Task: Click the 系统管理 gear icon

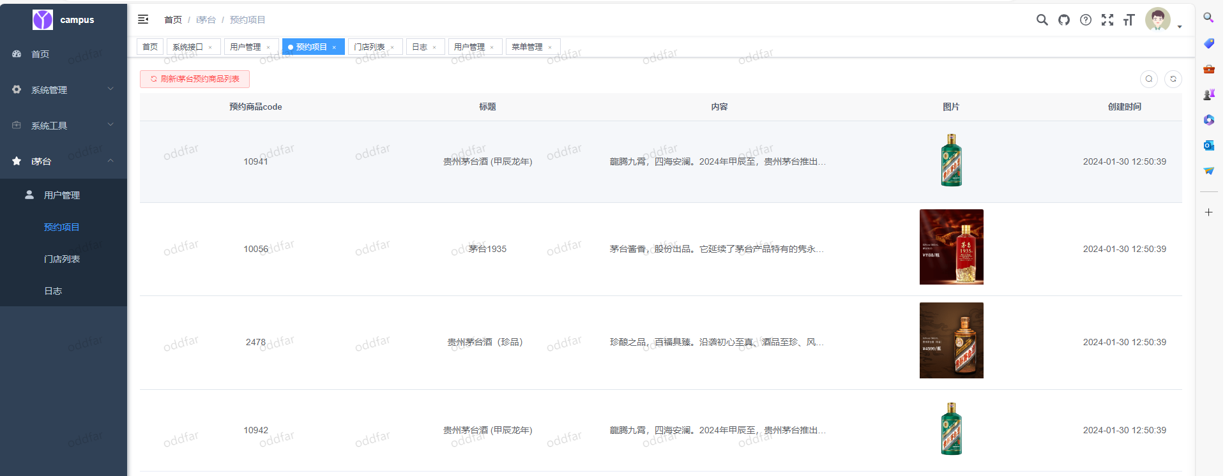Action: click(x=17, y=90)
